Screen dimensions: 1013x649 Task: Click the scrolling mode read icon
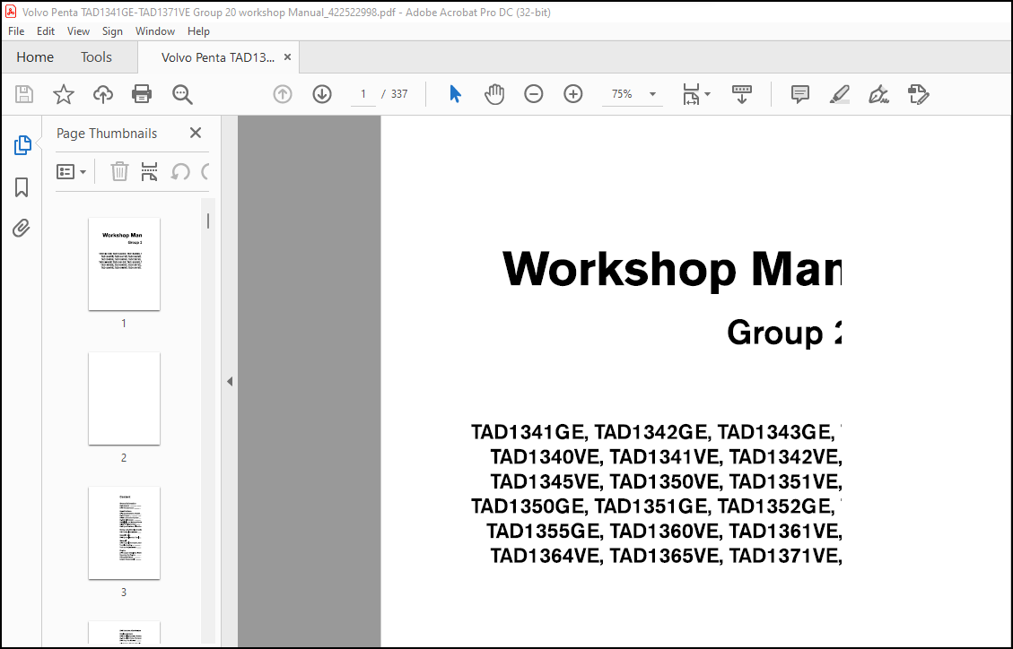(742, 94)
